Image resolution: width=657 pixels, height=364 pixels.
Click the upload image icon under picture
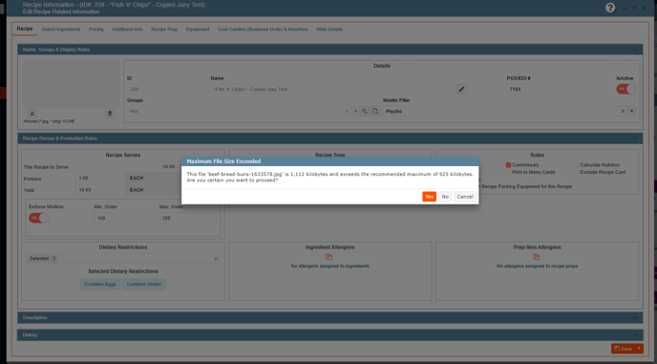click(x=32, y=114)
